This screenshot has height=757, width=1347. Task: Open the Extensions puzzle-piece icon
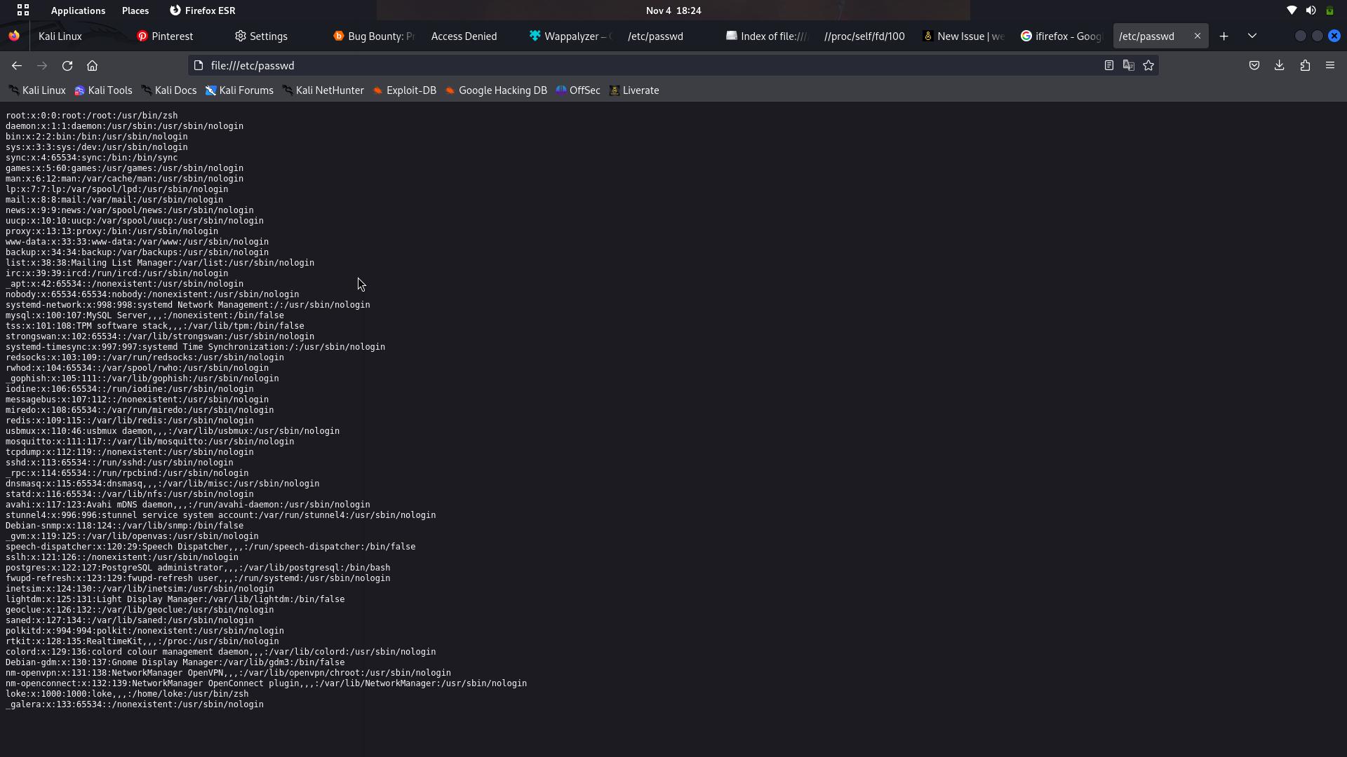click(1305, 65)
